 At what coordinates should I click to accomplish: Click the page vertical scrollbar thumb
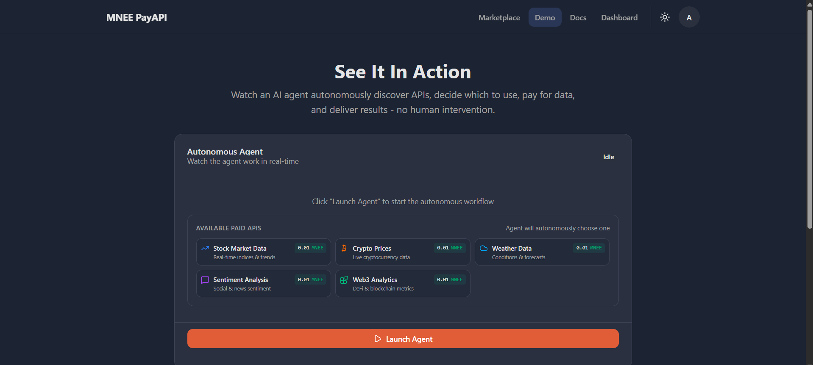pyautogui.click(x=809, y=119)
